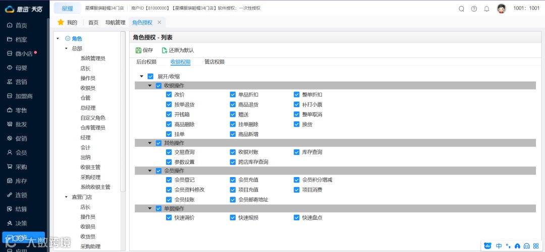The image size is (545, 252).
Task: Toggle the 会员邮寄地址 checkbox
Action: click(x=233, y=200)
